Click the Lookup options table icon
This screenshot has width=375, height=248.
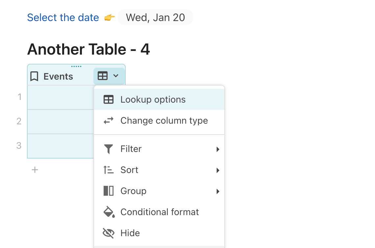tap(109, 100)
